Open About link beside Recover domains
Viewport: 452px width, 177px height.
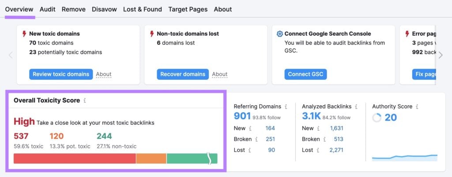219,74
